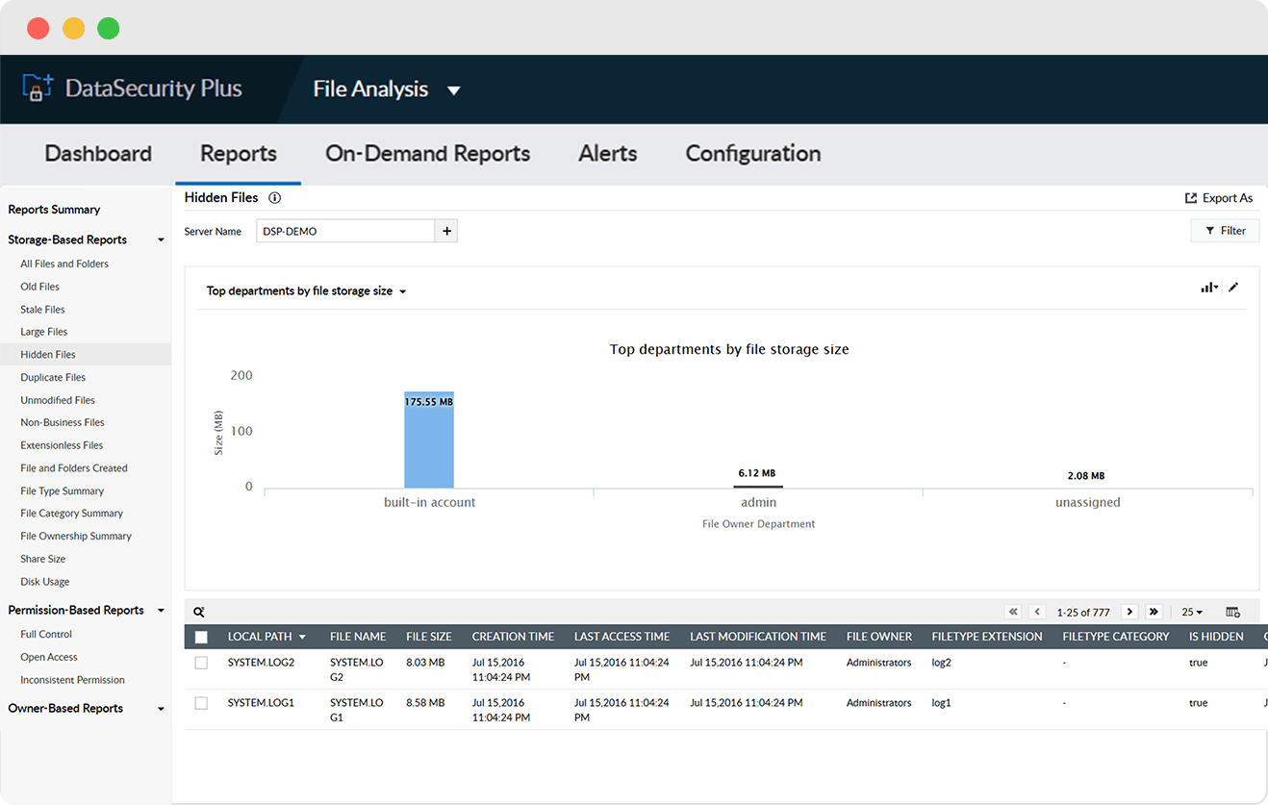Select Duplicate Files in the sidebar
1268x805 pixels.
point(53,377)
